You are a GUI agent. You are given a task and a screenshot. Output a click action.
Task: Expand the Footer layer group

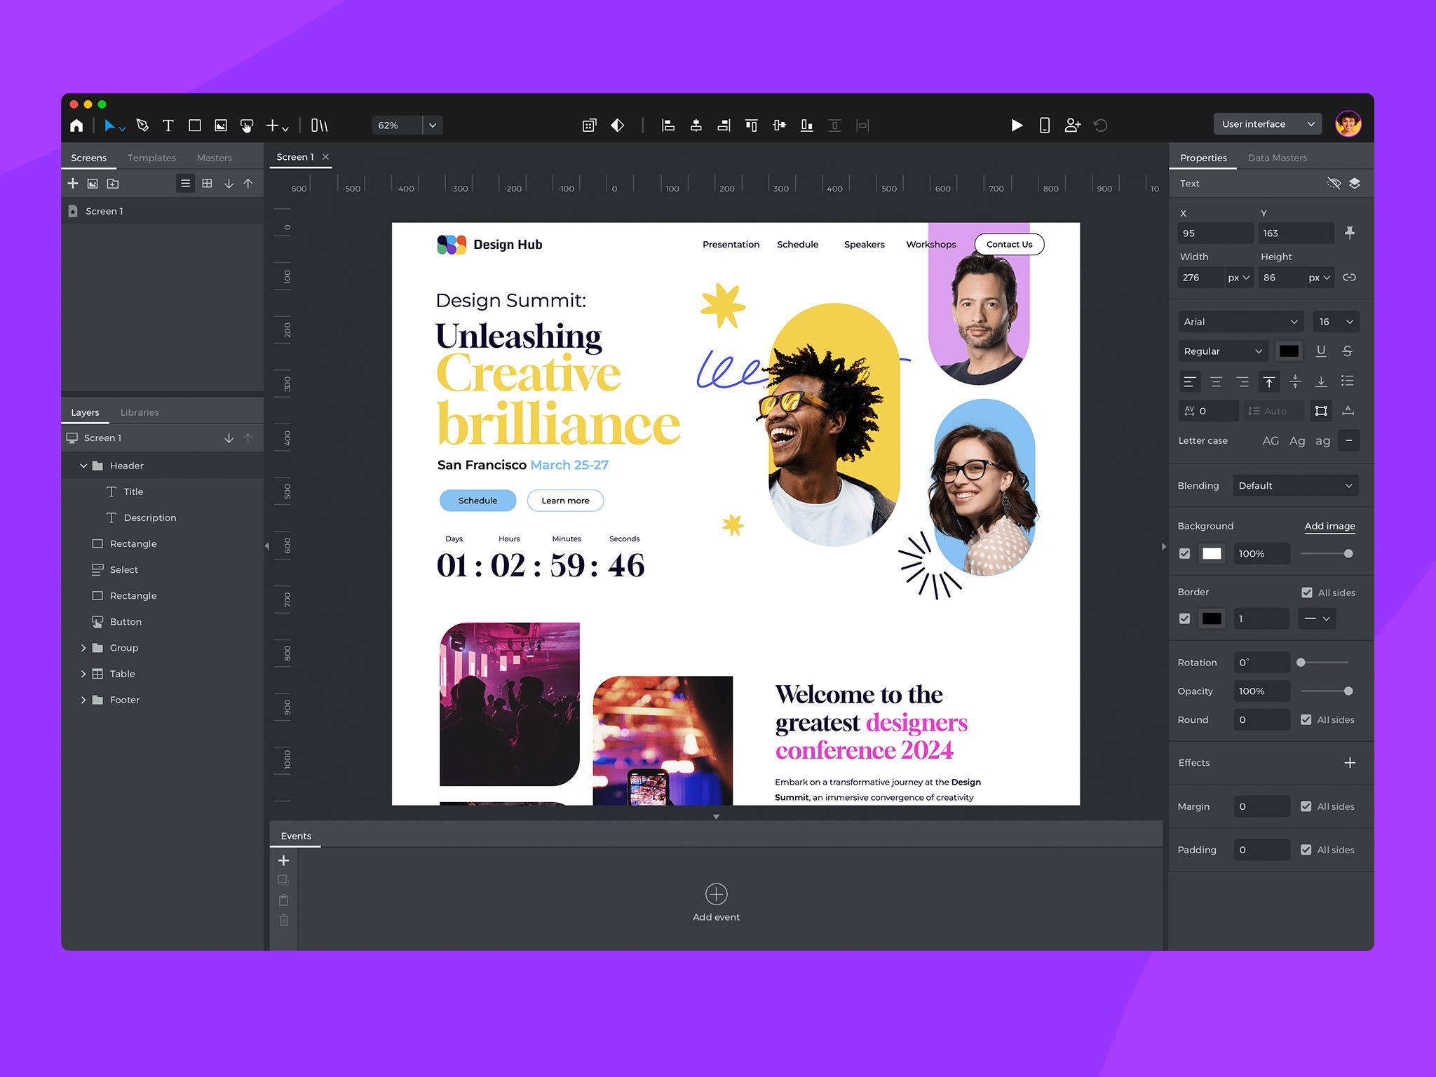pyautogui.click(x=83, y=700)
